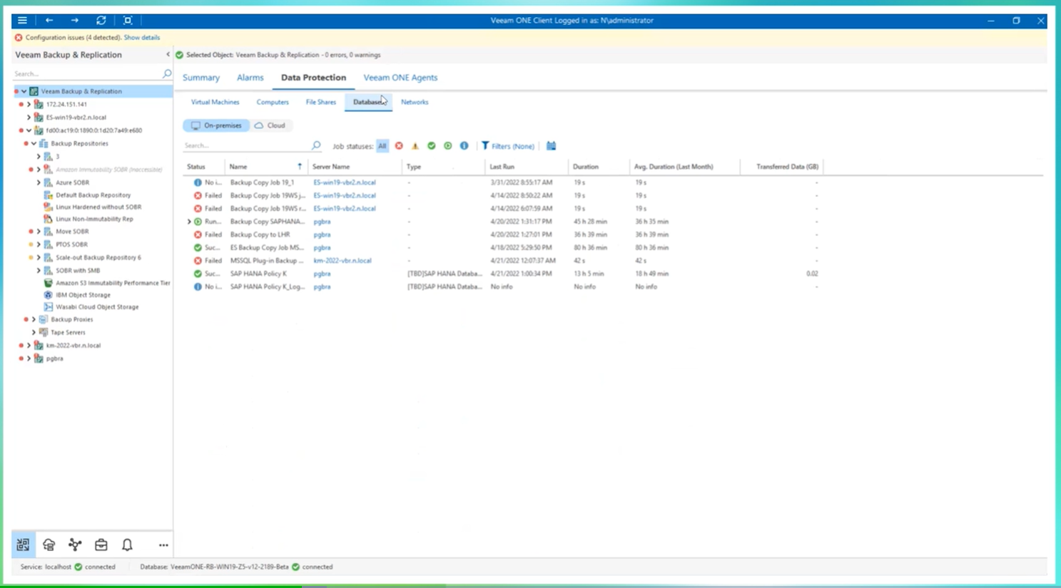Click the Wasabi Cloud Object Storage icon

pos(48,306)
